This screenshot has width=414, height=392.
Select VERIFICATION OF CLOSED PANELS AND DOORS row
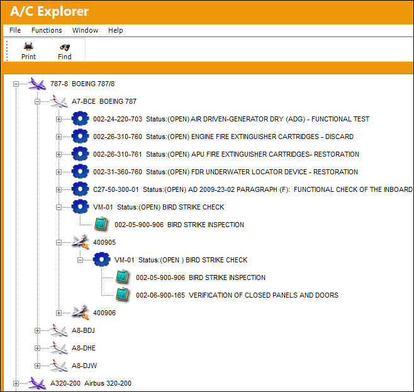pyautogui.click(x=237, y=295)
